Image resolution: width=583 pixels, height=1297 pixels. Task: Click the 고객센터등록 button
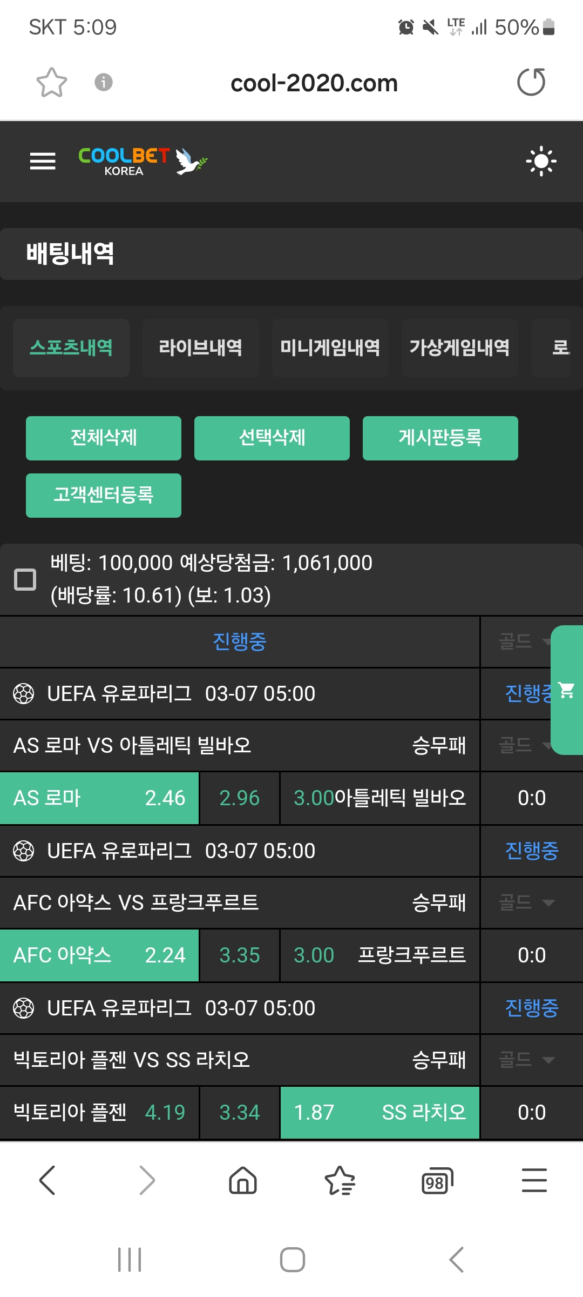coord(104,495)
